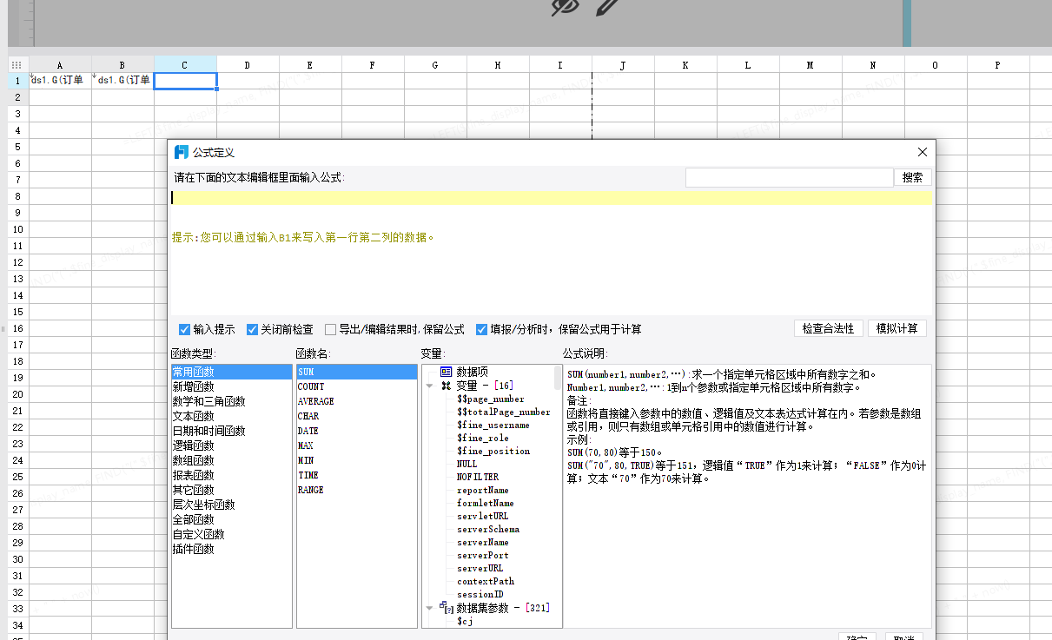Select 逻辑函数 function type
Screen dimensions: 1052x640
(232, 445)
